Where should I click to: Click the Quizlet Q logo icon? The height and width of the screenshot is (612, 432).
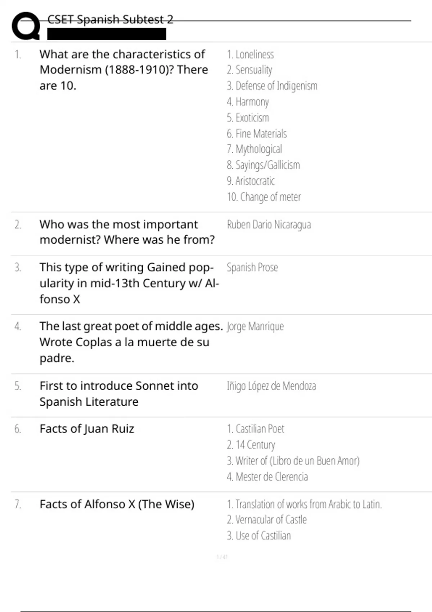(26, 26)
